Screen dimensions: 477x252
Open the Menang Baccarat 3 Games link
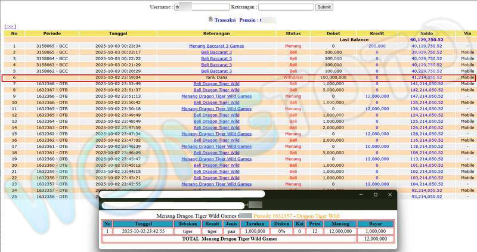coord(216,46)
